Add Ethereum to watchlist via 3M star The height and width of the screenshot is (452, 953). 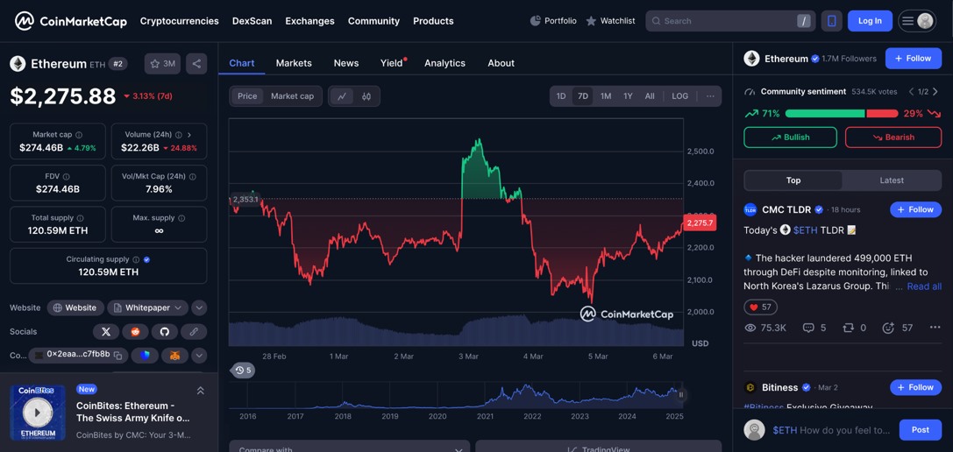tap(162, 64)
